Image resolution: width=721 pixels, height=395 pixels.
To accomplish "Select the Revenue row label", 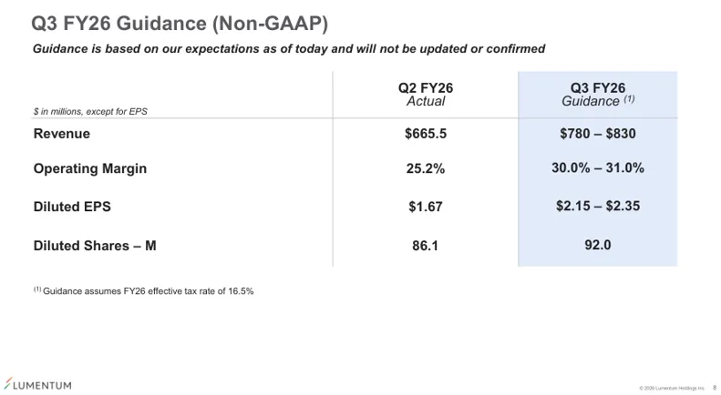I will click(x=62, y=134).
